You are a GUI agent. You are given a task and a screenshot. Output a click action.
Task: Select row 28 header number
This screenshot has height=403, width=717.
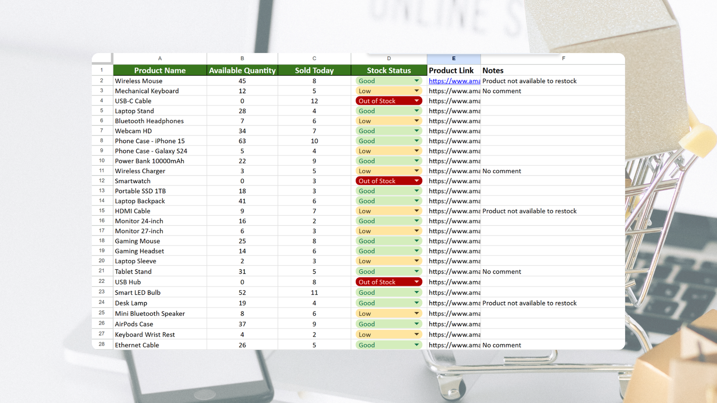click(x=102, y=345)
